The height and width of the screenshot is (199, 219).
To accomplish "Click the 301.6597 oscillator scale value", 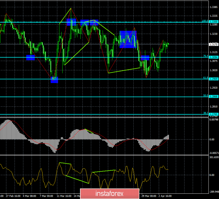I will 214,157.
